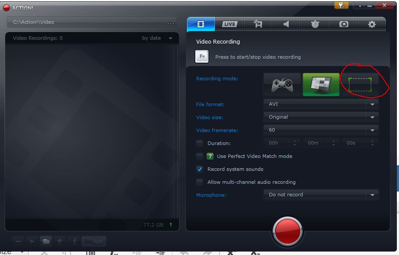Click the browse button next to the folder path

170,23
